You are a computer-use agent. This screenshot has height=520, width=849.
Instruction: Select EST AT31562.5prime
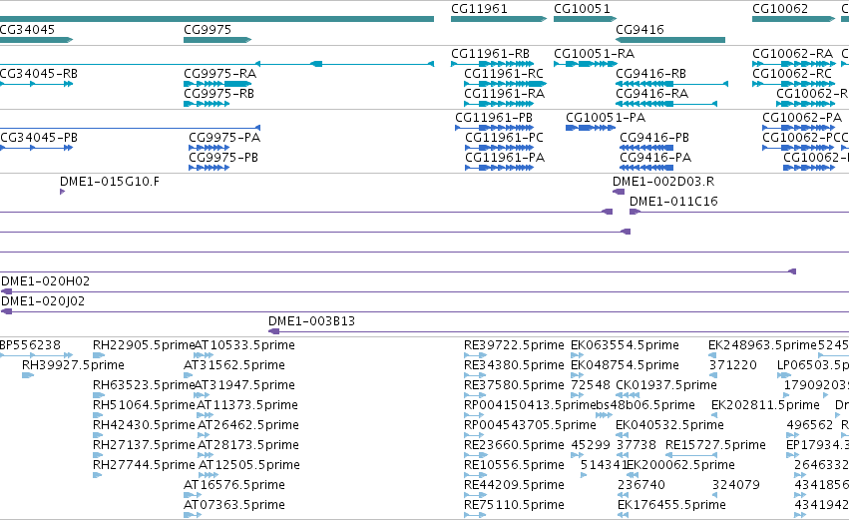(234, 365)
